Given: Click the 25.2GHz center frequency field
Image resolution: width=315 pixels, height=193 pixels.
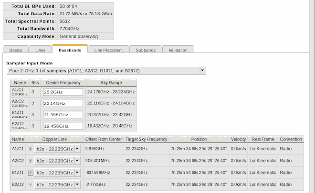Looking at the screenshot, I should pyautogui.click(x=63, y=92).
